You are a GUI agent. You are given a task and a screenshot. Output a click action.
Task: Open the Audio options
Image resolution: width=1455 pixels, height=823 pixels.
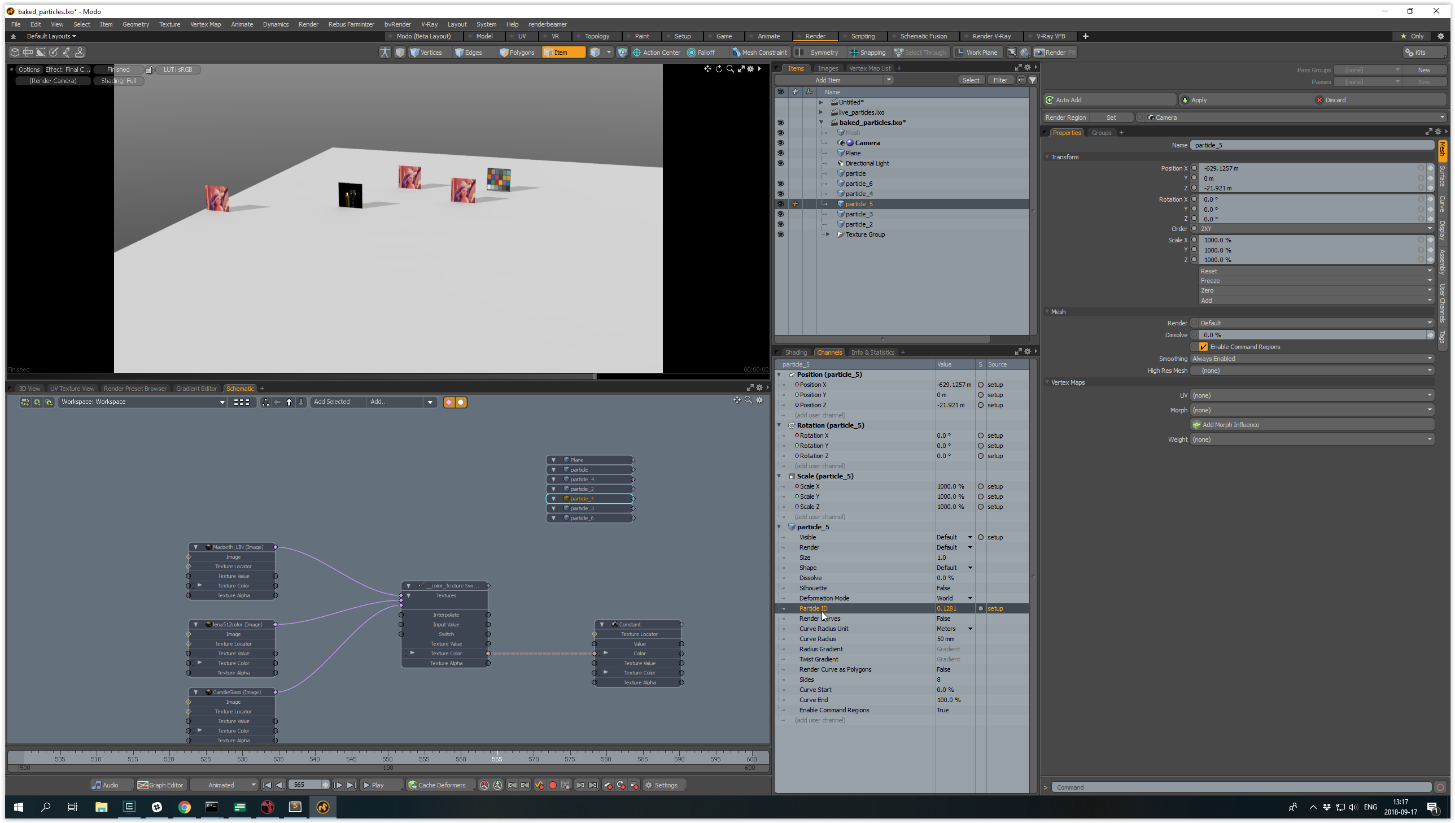tap(111, 785)
